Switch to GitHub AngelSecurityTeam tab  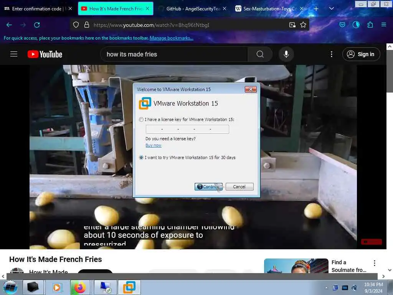click(x=192, y=9)
